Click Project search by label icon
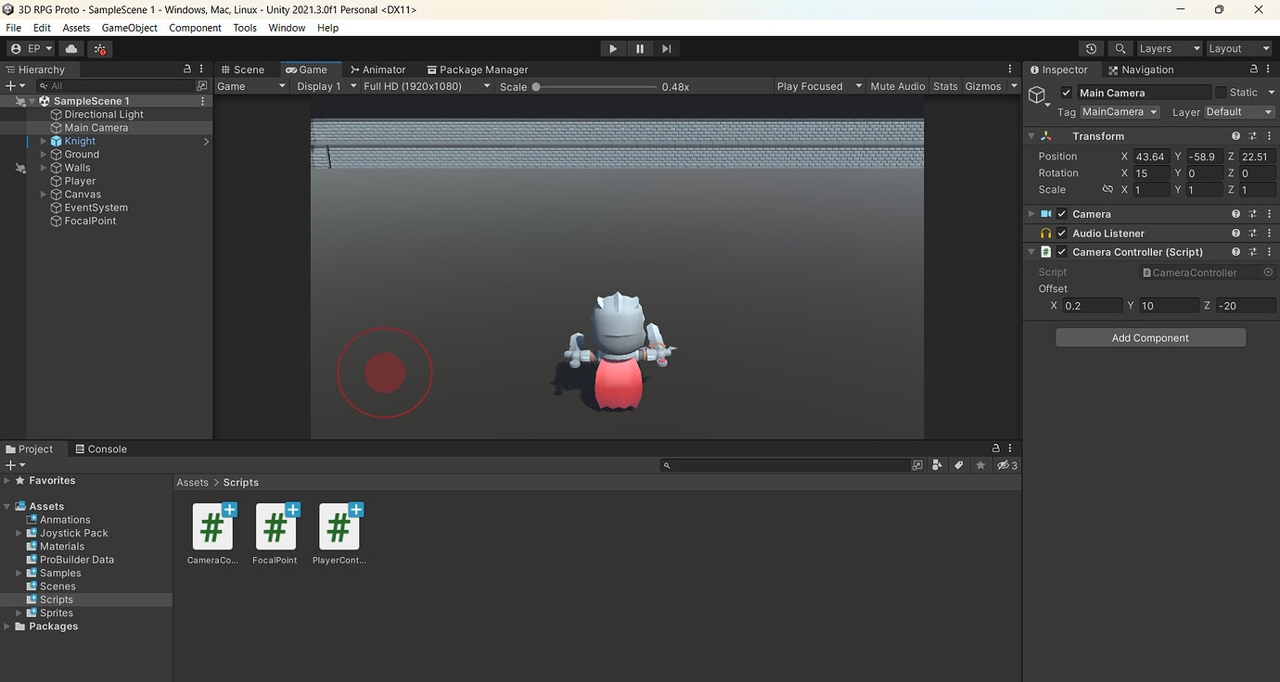Viewport: 1280px width, 682px height. tap(959, 465)
